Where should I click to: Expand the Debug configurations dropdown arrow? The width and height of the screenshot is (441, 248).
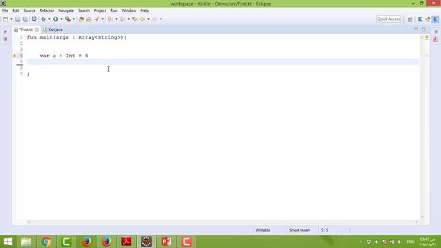pyautogui.click(x=49, y=19)
